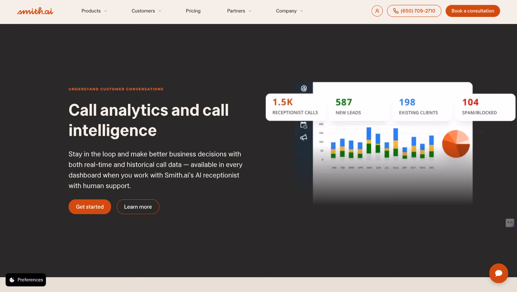Click the small collapse widget icon at right edge

(510, 223)
